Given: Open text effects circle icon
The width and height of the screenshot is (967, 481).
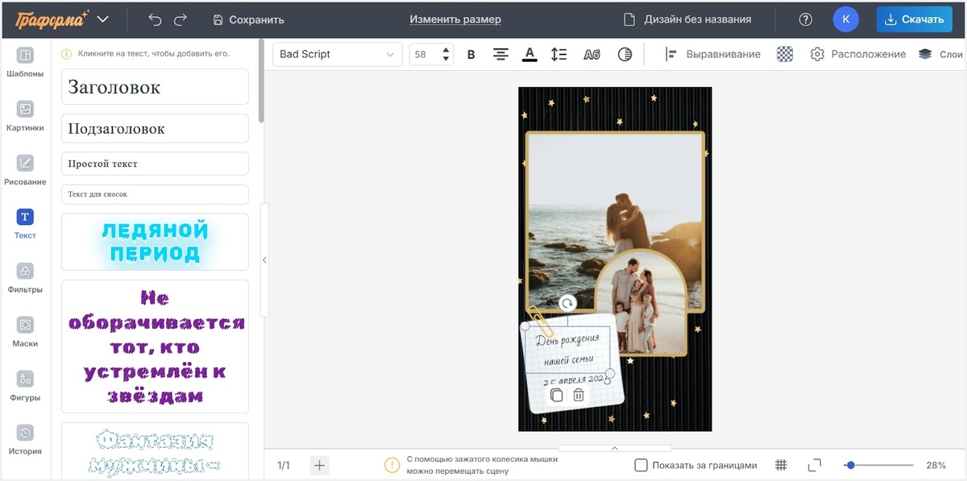Looking at the screenshot, I should (625, 54).
